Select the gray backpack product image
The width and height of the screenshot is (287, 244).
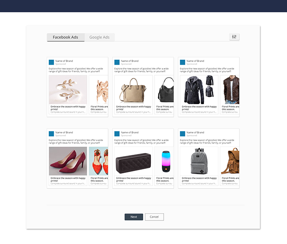click(x=199, y=161)
